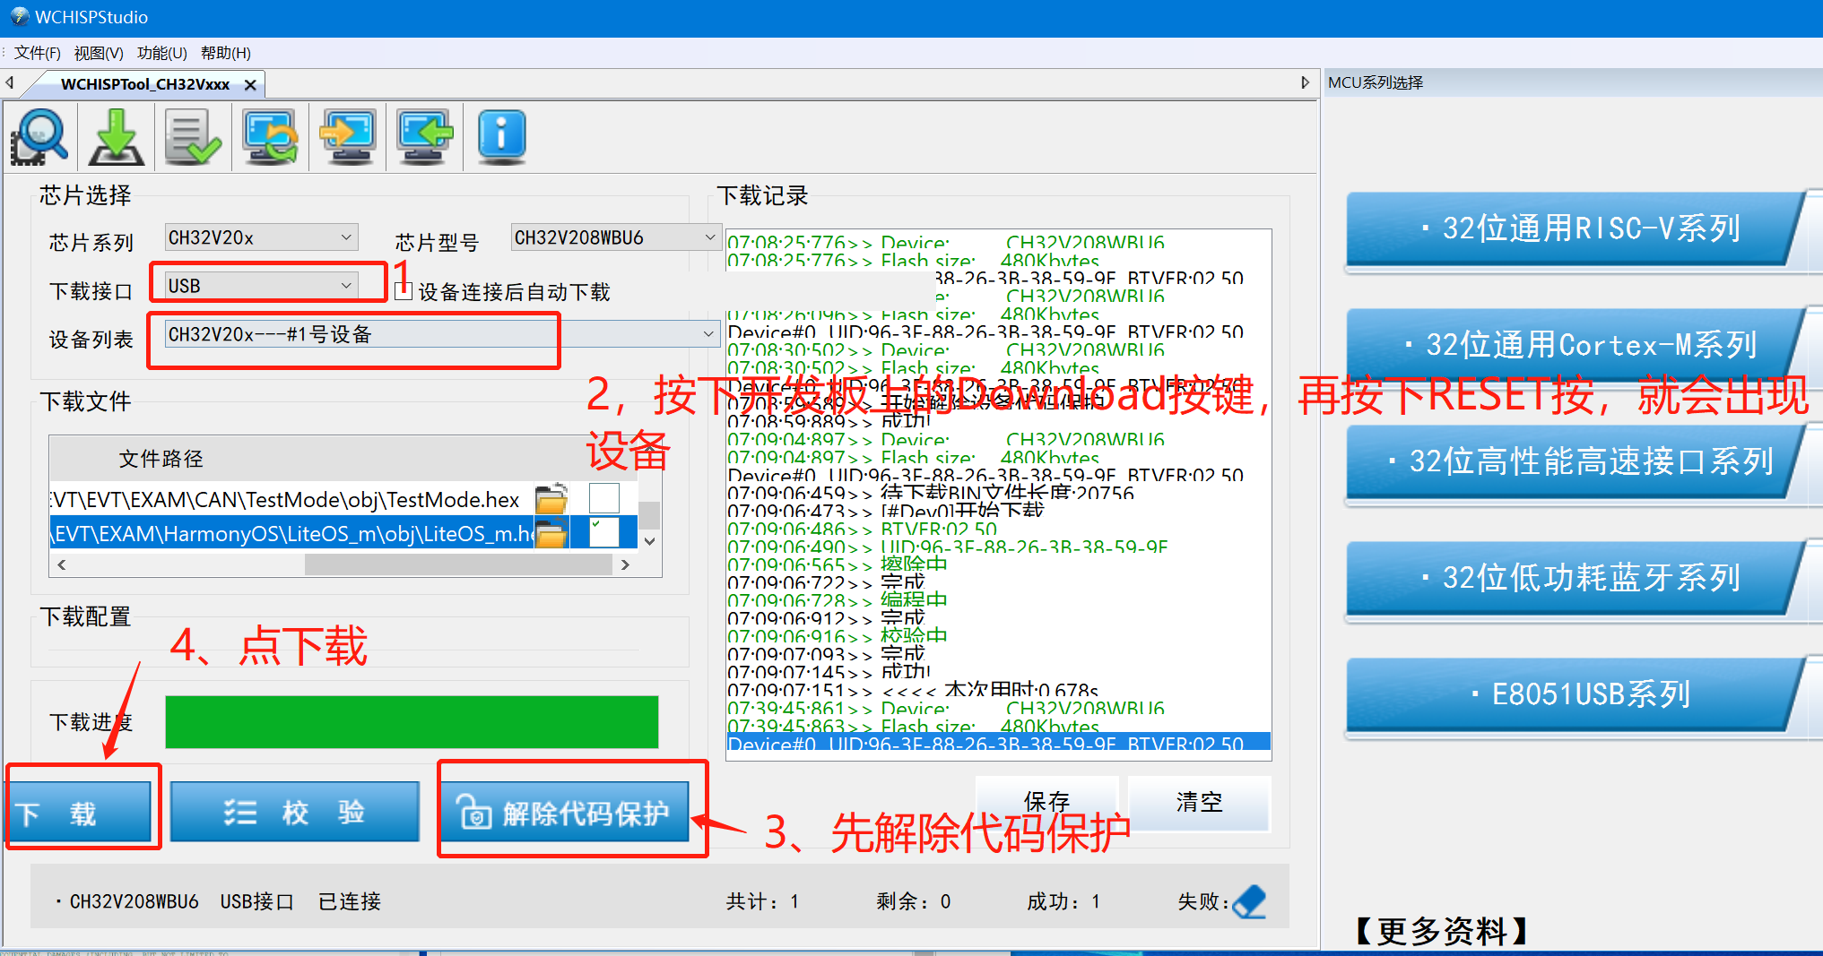The width and height of the screenshot is (1823, 956).
Task: Click the log line 07:09:06:565 擦除中
Action: [838, 564]
